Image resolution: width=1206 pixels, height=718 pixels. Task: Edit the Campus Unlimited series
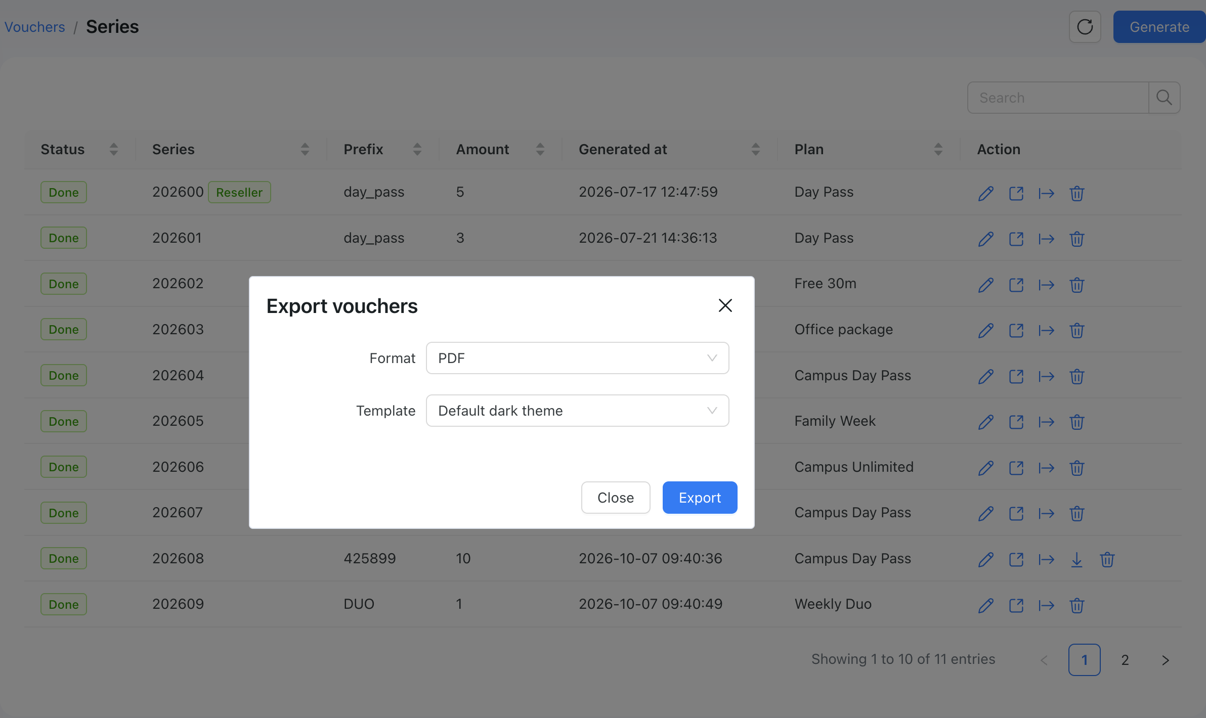(986, 468)
